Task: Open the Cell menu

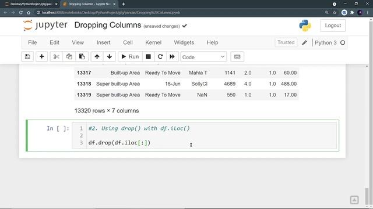Action: point(128,42)
